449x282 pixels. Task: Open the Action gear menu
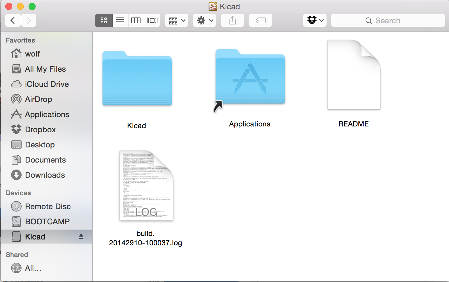(205, 20)
